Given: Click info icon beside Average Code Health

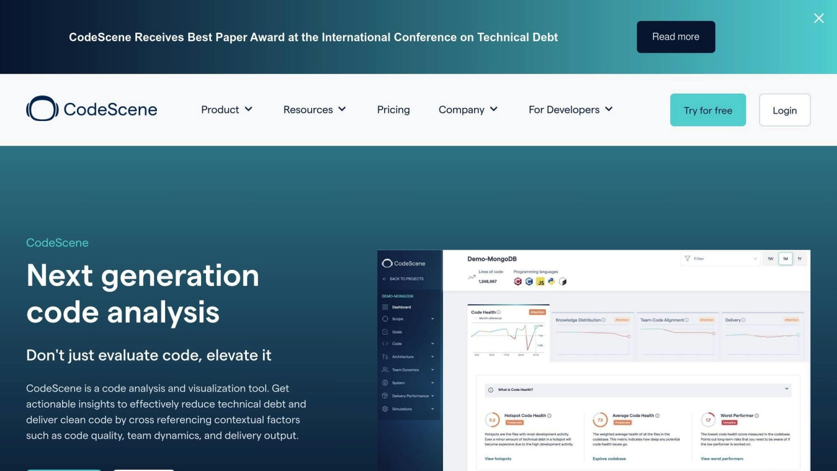Looking at the screenshot, I should point(658,415).
